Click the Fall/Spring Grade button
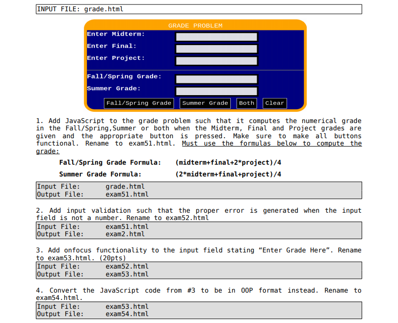This screenshot has width=398, height=323. click(138, 103)
